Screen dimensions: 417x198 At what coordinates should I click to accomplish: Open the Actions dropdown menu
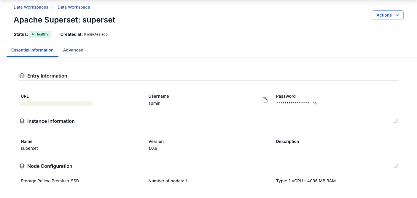(x=387, y=15)
